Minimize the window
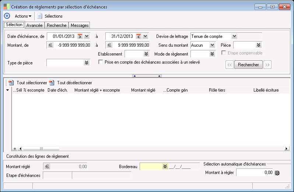Screen dimensions: 294x192 (260, 7)
